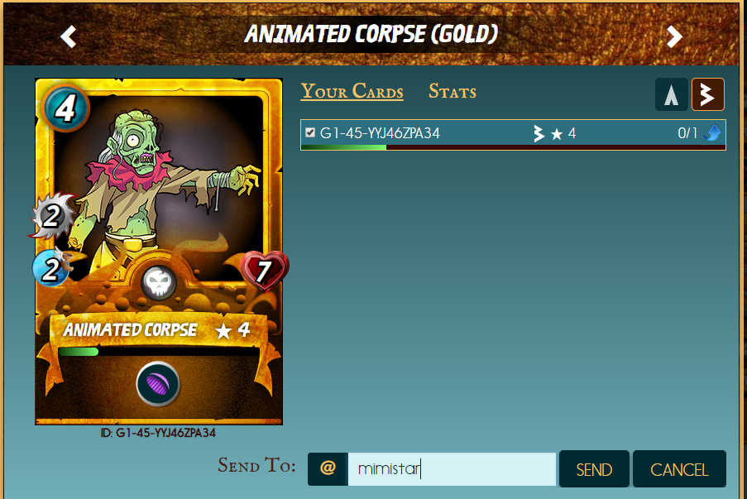Click the health heart 7 icon
Image resolution: width=747 pixels, height=499 pixels.
pos(264,271)
